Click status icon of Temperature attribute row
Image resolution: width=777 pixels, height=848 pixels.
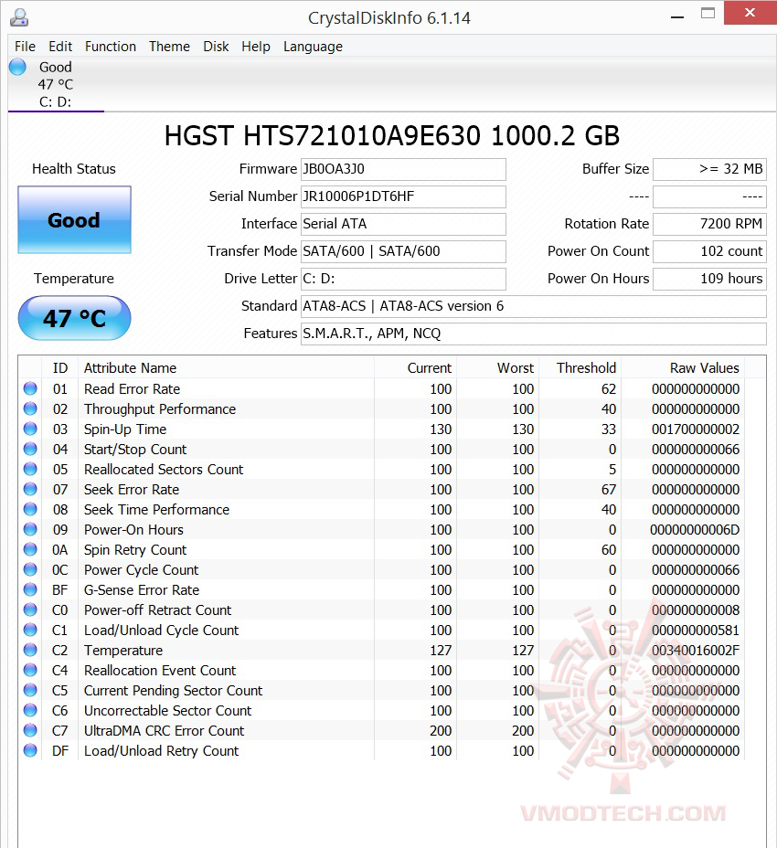(30, 650)
